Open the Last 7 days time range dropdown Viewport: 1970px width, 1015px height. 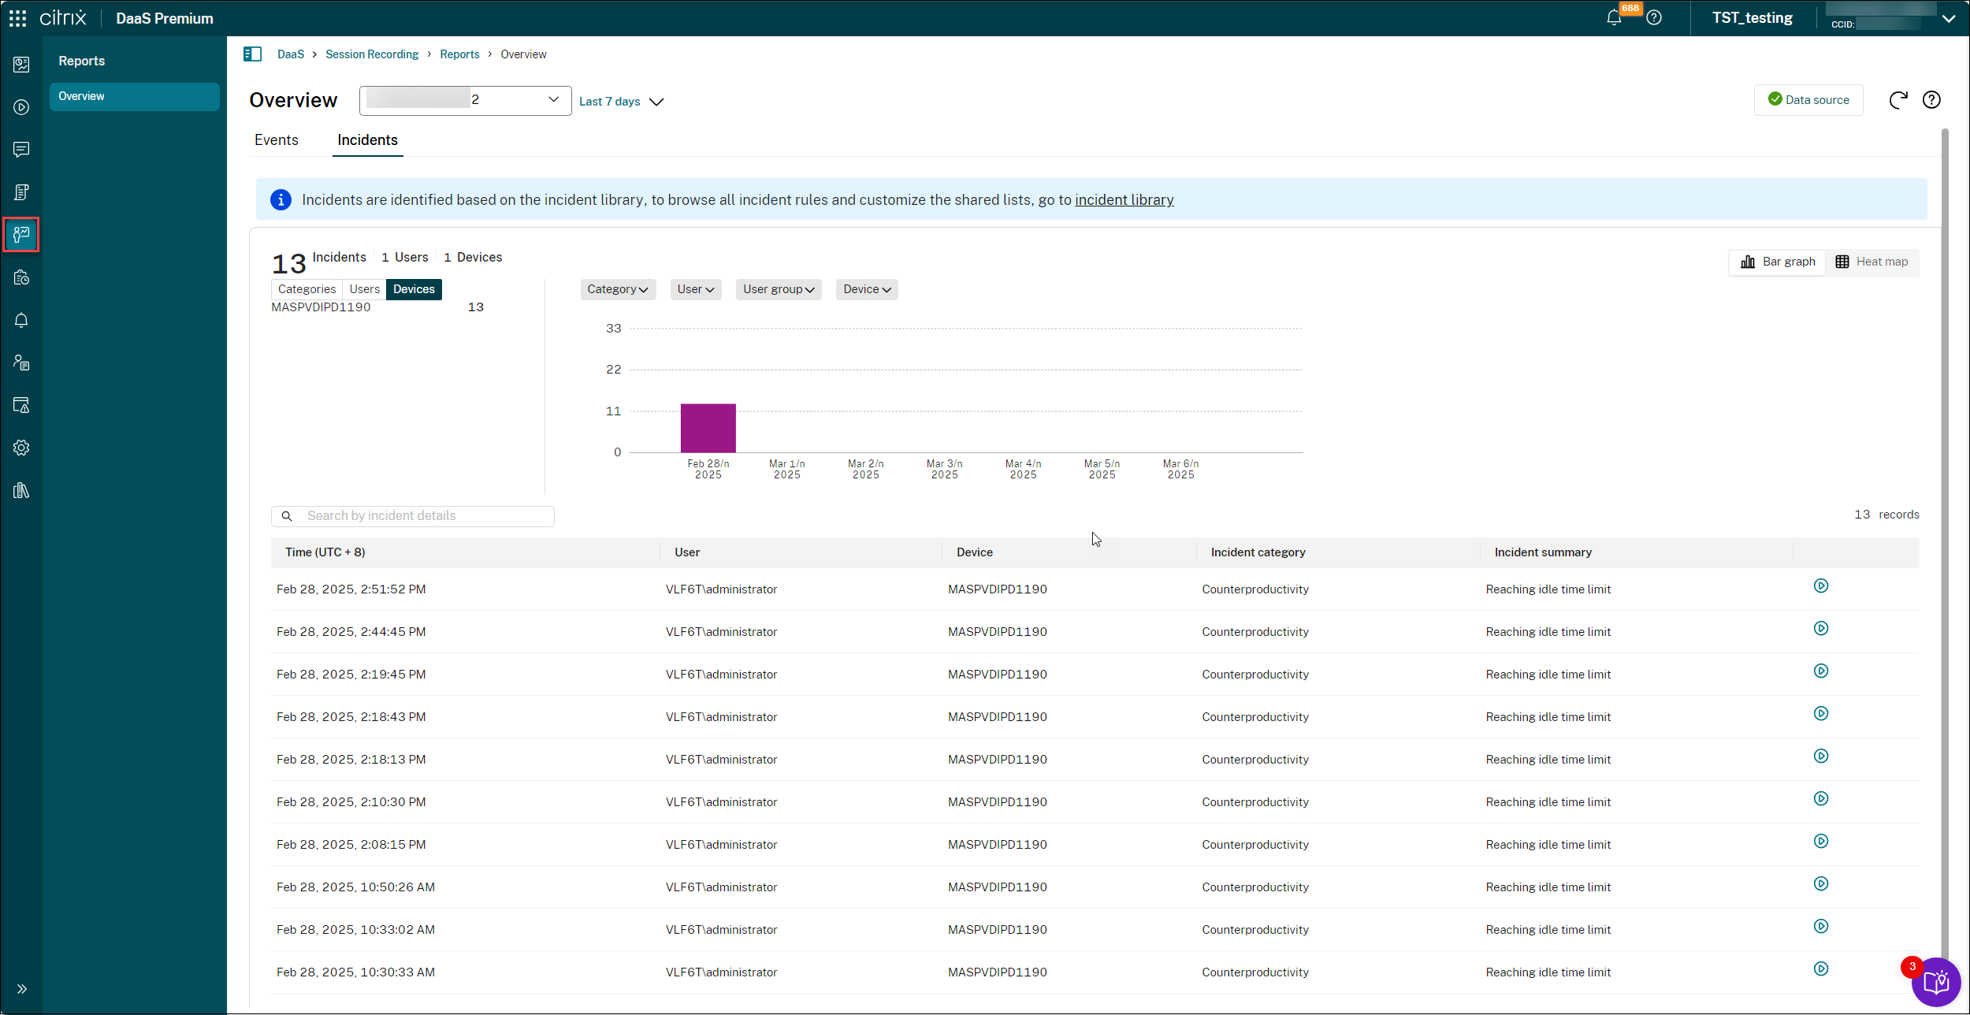point(621,102)
